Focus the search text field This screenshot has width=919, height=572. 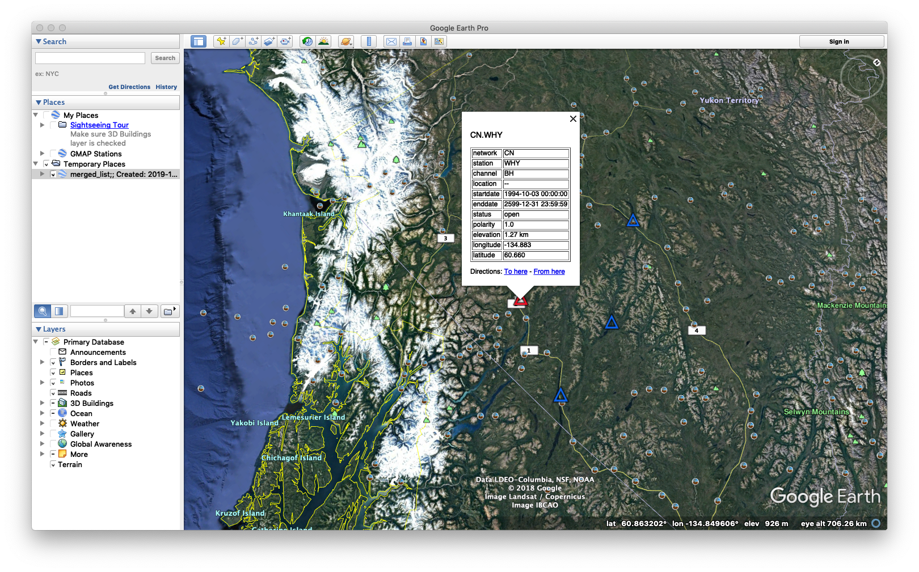pos(90,58)
